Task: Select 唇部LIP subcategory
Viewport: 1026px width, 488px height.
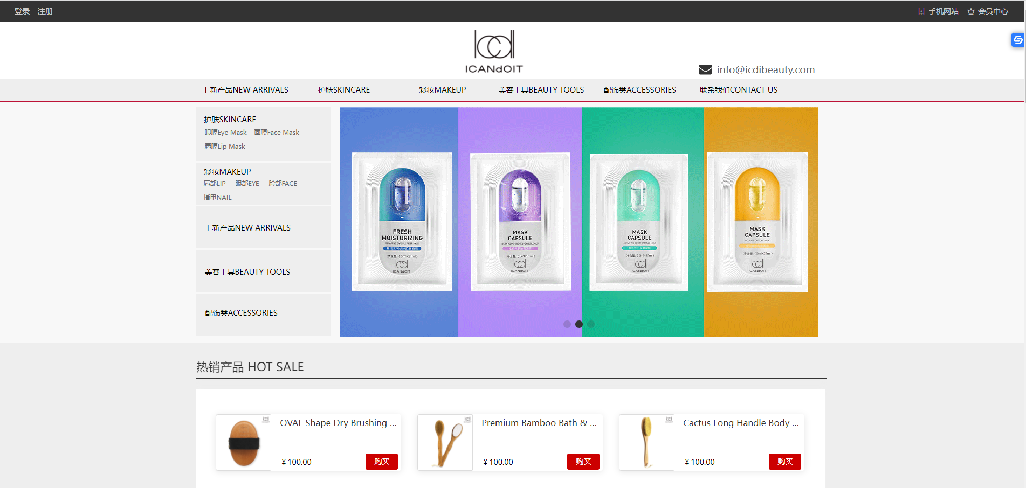Action: [215, 184]
